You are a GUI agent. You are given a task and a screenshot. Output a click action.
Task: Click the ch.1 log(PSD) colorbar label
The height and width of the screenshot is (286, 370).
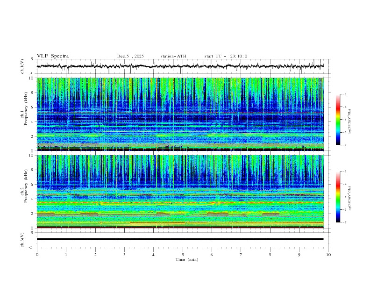click(x=350, y=122)
